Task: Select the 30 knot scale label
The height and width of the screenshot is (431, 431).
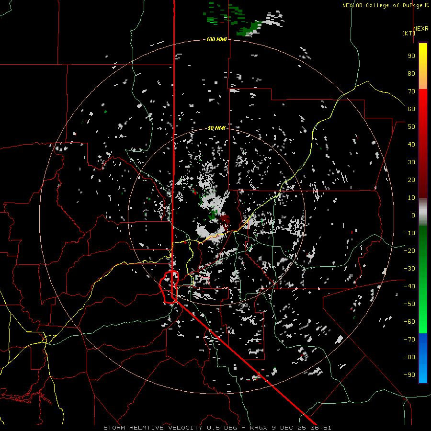Action: (411, 162)
